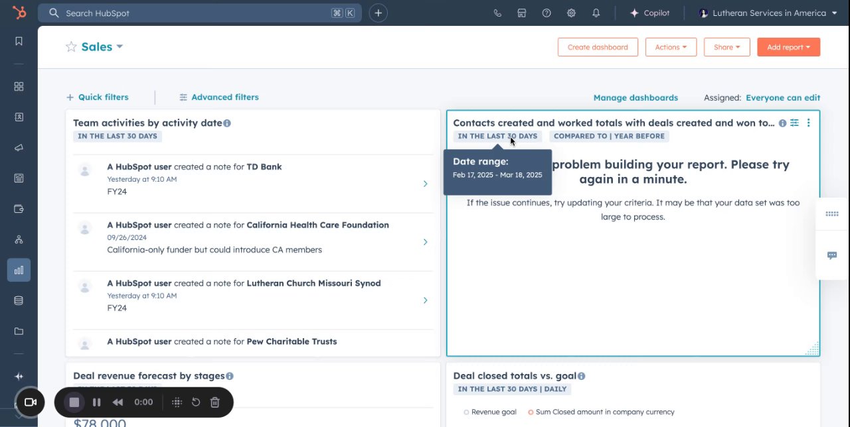Screen dimensions: 850x427
Task: Pause the screen recording
Action: pos(96,402)
